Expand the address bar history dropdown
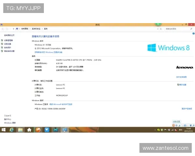This screenshot has height=156, width=195. [158, 29]
